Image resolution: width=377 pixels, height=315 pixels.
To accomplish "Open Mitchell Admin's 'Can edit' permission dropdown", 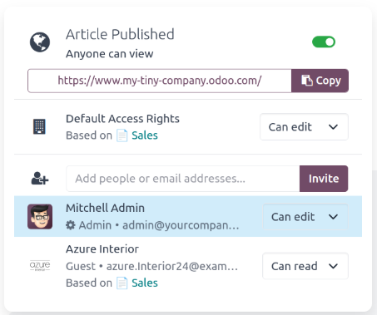I will click(x=305, y=217).
